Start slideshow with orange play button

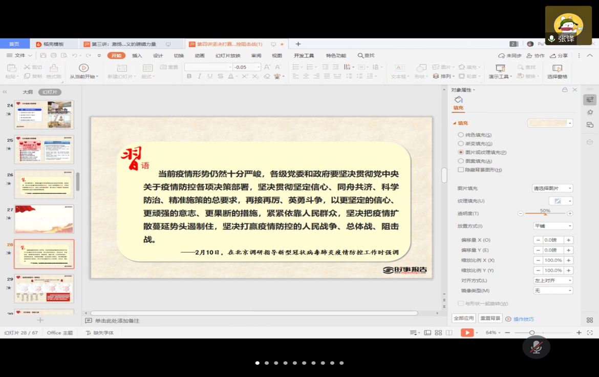click(x=466, y=332)
